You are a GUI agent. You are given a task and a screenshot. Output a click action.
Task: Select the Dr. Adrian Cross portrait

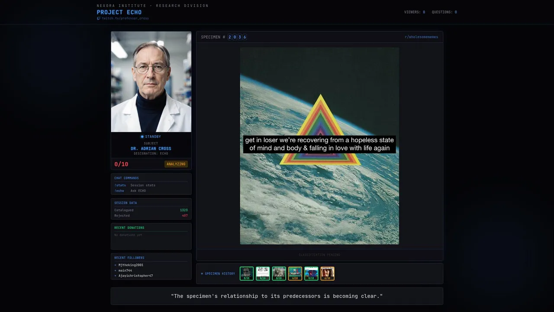(x=151, y=81)
